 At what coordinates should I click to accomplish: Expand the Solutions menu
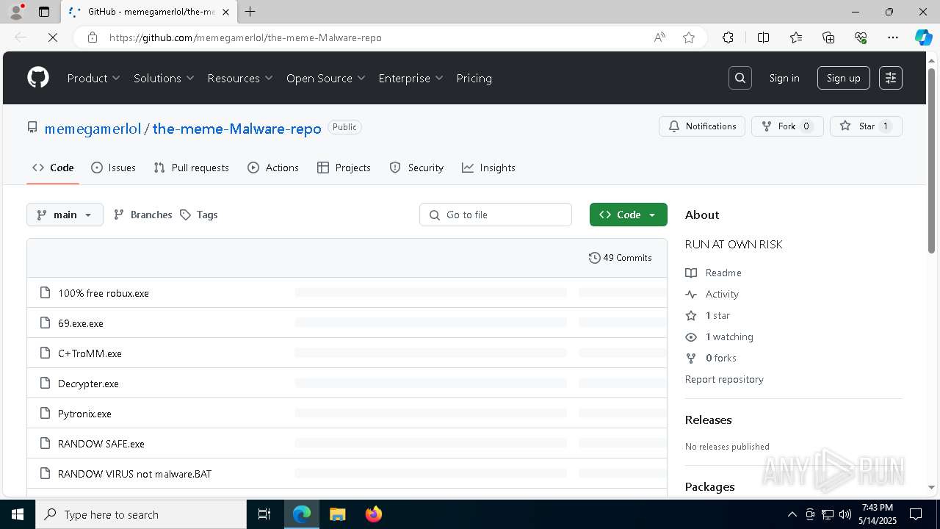(x=164, y=78)
